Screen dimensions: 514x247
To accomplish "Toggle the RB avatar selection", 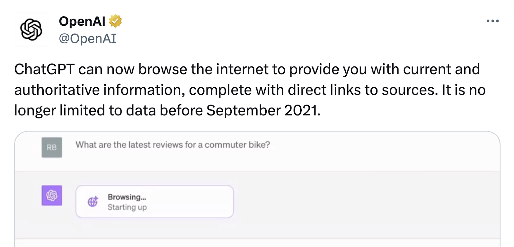I will (51, 148).
